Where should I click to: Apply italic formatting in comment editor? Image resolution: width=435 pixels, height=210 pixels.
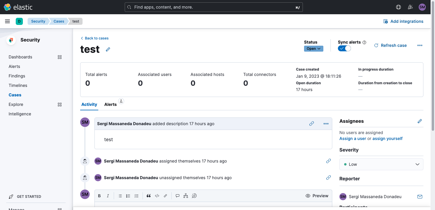108,196
